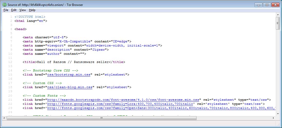Viewport: 282px width, 128px height.
Task: Open the Google Fonts Open+Sans family link
Action: pyautogui.click(x=161, y=108)
